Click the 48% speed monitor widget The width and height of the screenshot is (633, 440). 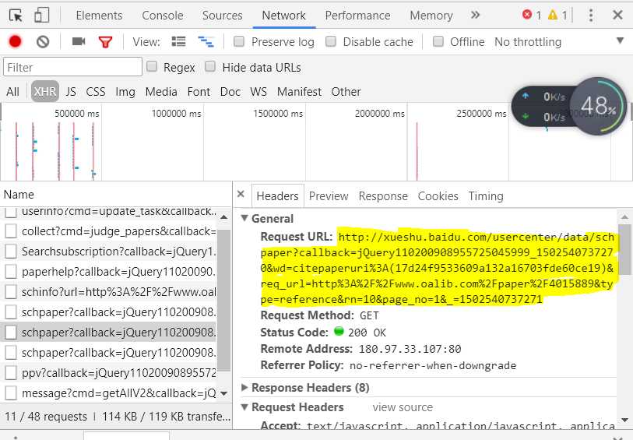tap(599, 106)
